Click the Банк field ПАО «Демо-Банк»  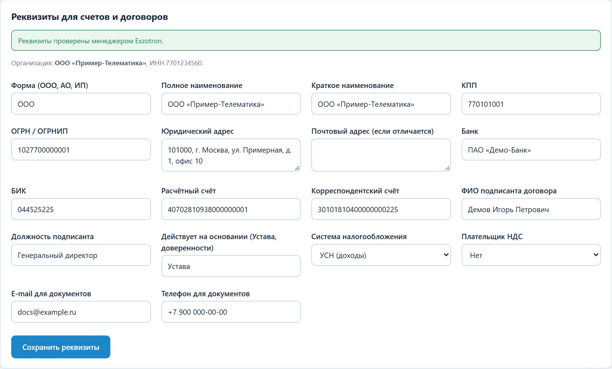pyautogui.click(x=531, y=149)
